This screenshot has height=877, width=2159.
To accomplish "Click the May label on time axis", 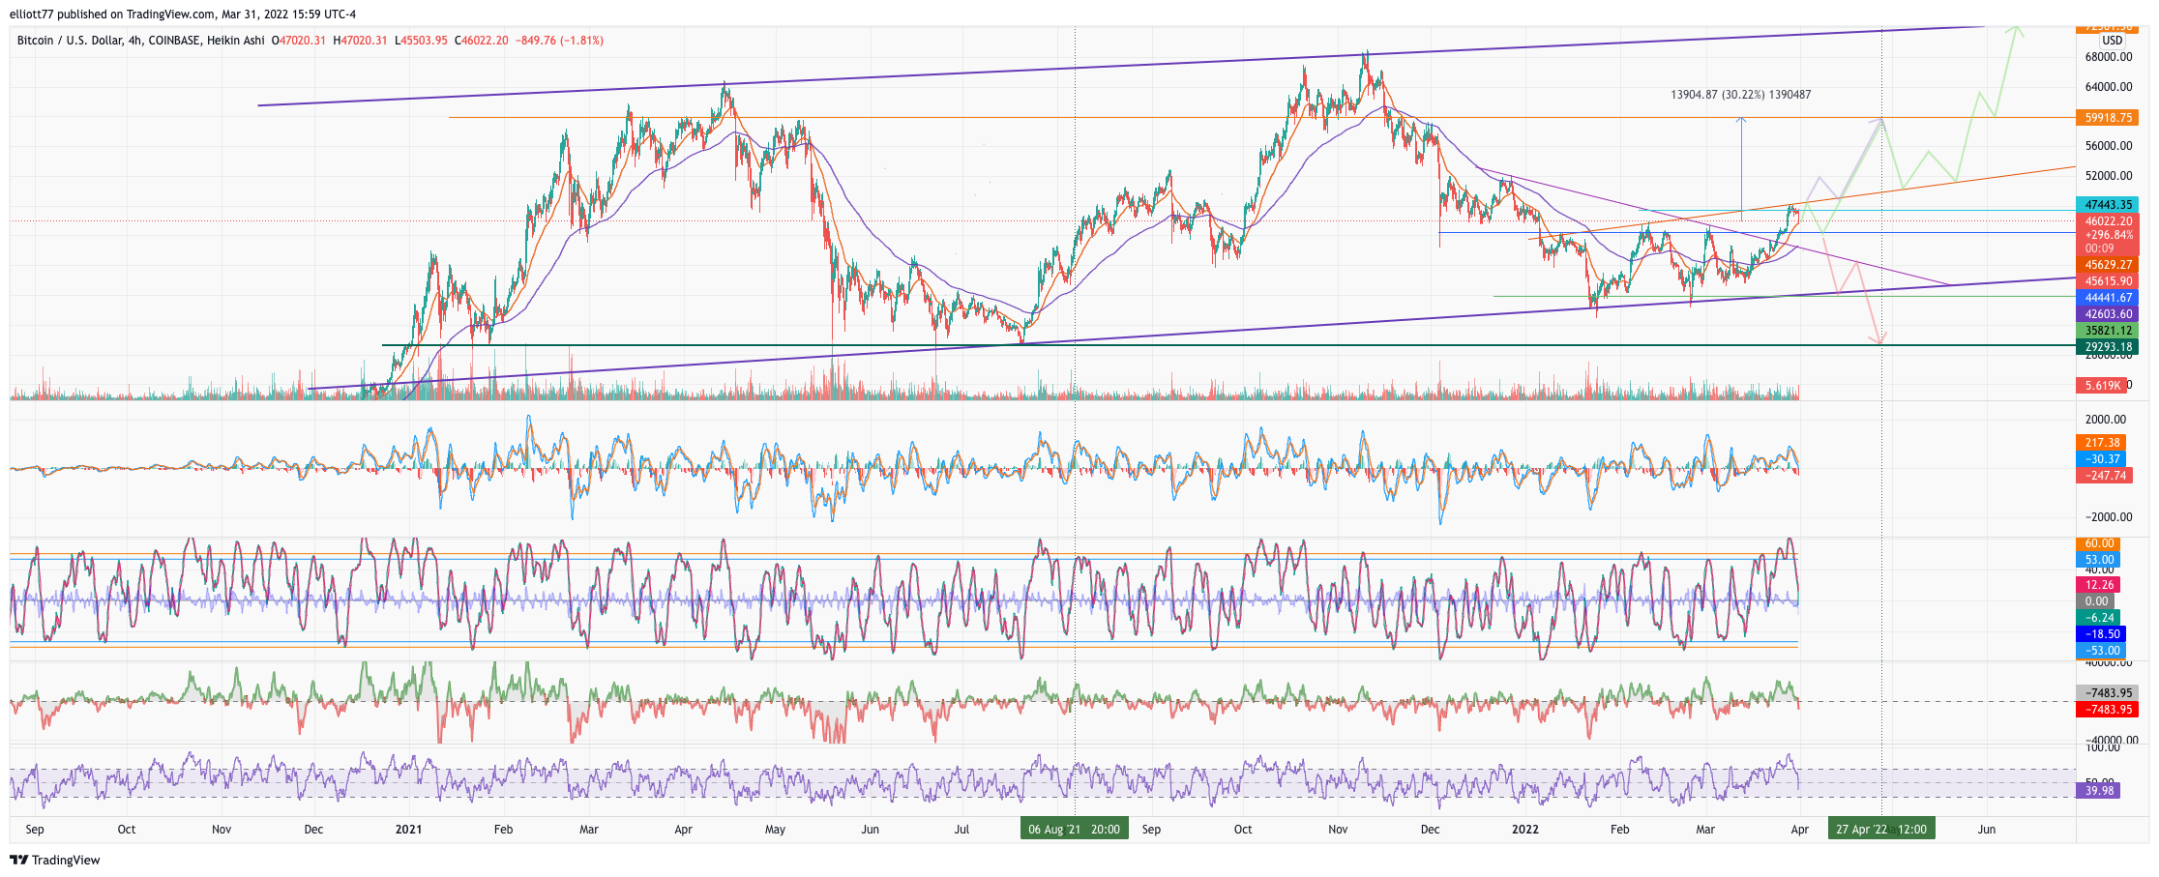I will (775, 830).
